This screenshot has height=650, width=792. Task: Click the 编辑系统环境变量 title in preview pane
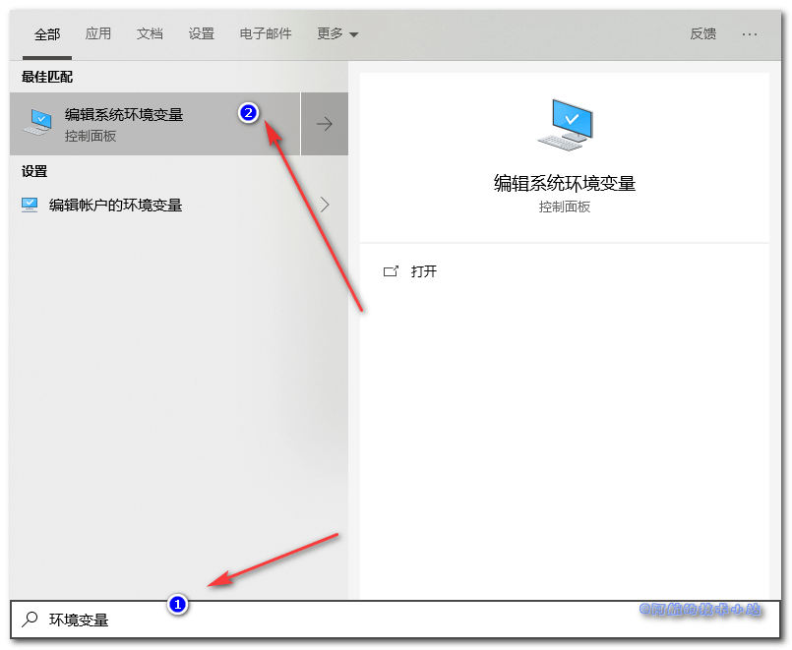565,182
